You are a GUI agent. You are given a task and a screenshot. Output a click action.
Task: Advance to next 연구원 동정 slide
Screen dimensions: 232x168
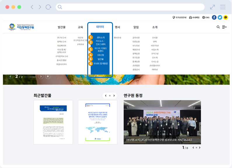point(200,148)
